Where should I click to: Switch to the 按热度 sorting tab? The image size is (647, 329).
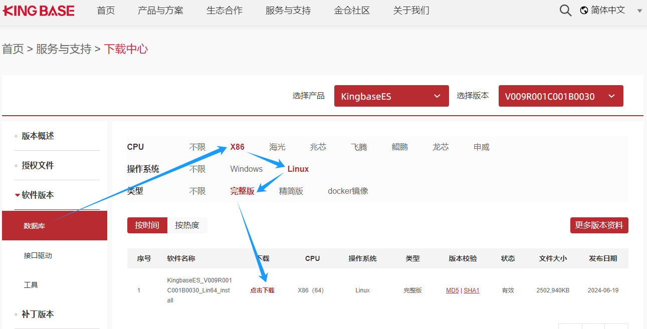pyautogui.click(x=187, y=225)
